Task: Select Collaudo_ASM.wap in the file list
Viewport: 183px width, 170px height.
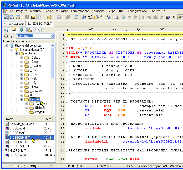Action: click(x=22, y=124)
